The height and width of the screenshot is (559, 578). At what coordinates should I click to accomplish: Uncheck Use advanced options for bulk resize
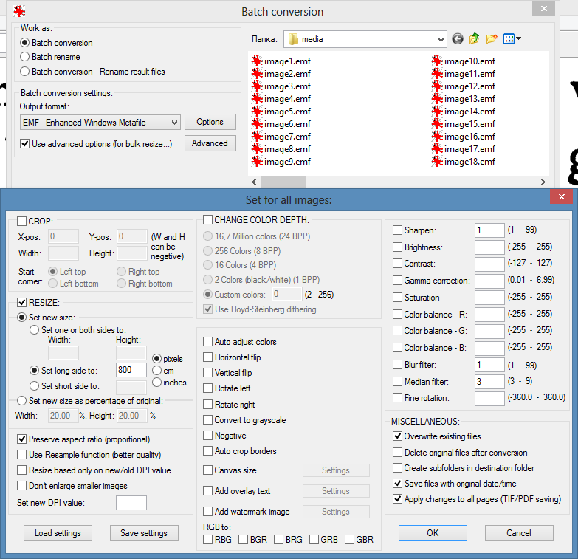[24, 143]
